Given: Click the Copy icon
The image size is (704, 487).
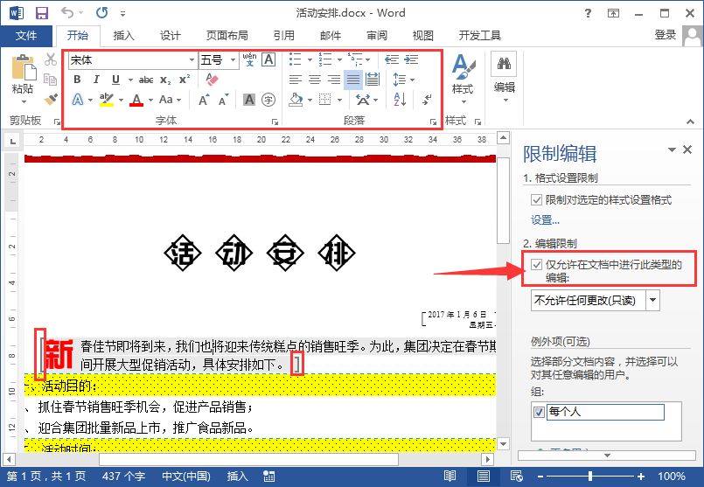Looking at the screenshot, I should coord(51,80).
